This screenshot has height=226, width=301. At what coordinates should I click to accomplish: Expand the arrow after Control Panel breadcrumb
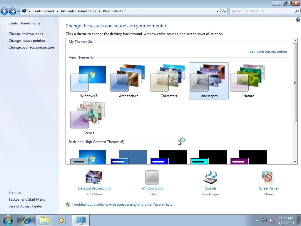click(x=57, y=11)
